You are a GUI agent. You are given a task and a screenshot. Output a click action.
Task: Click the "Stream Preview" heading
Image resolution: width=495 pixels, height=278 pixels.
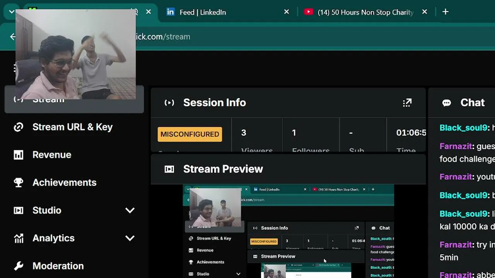point(223,169)
